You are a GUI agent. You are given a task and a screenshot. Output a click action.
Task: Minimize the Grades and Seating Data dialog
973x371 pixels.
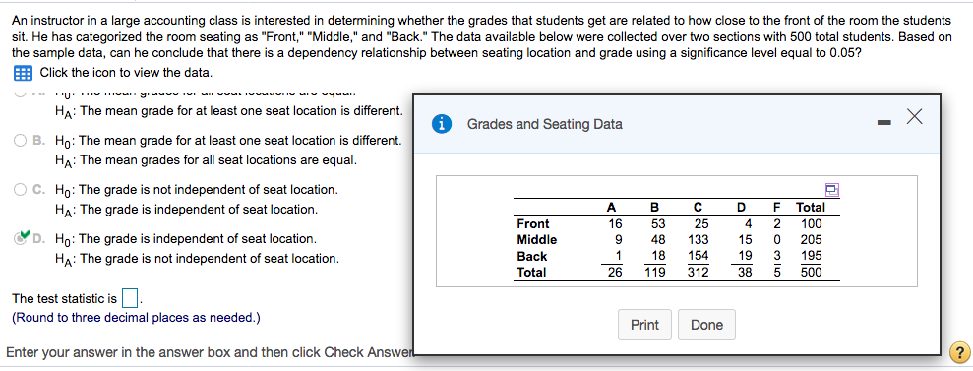pyautogui.click(x=883, y=124)
